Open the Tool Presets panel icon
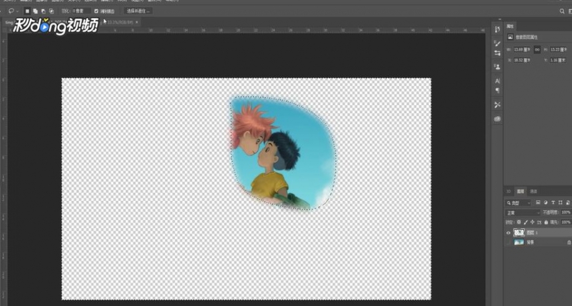This screenshot has height=306, width=572. point(498,105)
